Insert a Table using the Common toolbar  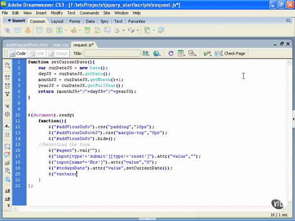coord(39,30)
